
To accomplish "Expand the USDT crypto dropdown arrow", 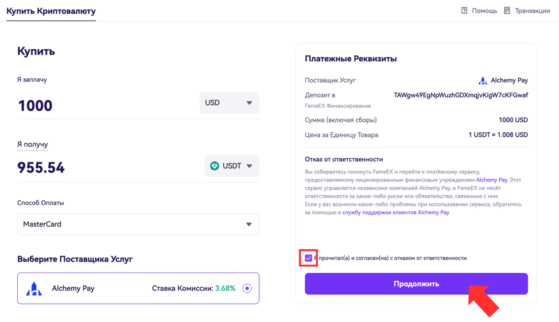I will (x=249, y=166).
